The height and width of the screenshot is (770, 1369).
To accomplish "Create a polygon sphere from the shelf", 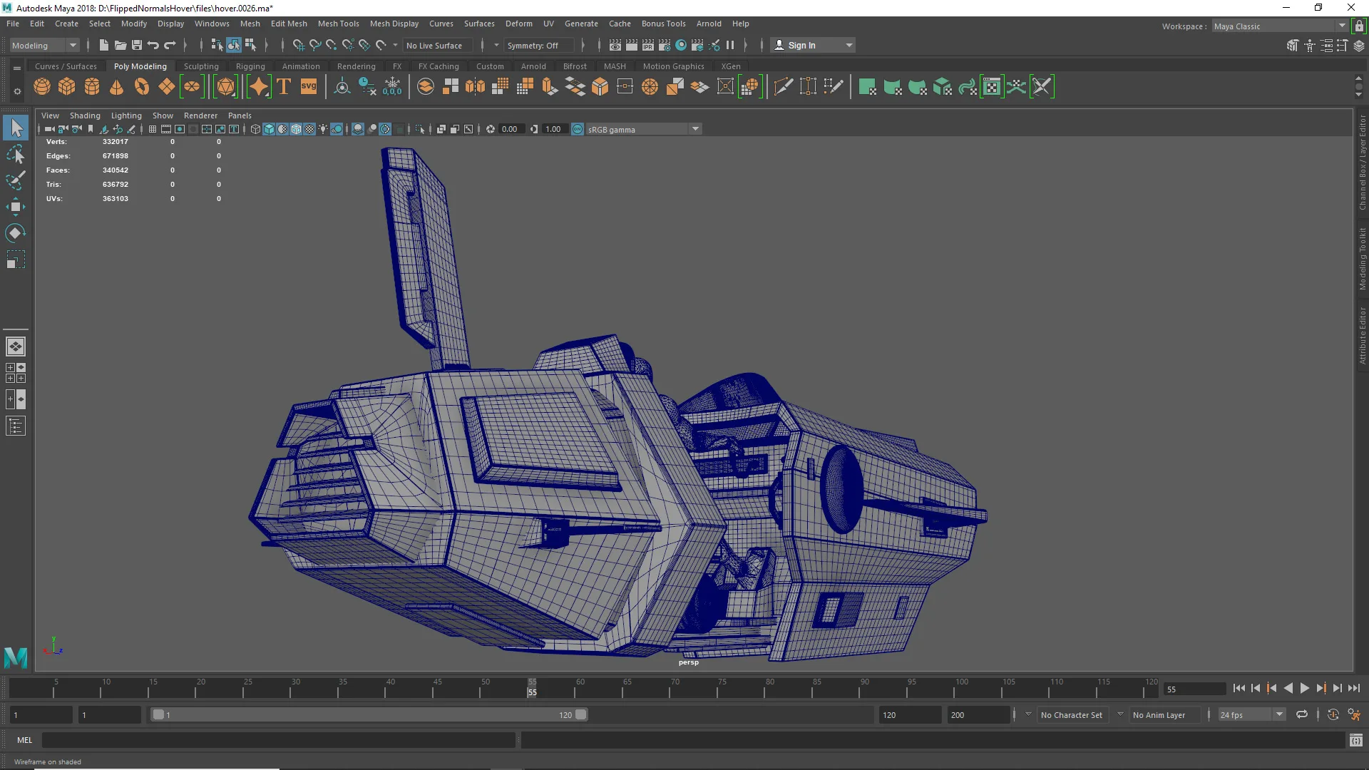I will [42, 87].
